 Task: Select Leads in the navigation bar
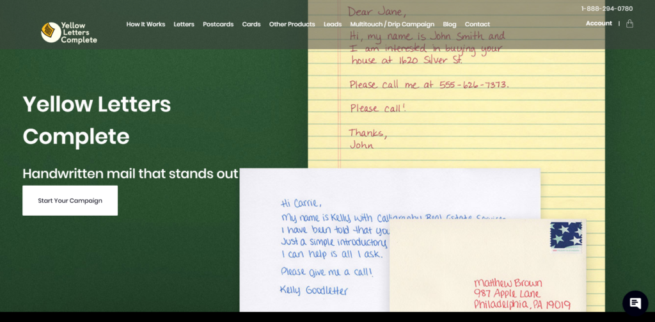pyautogui.click(x=333, y=24)
